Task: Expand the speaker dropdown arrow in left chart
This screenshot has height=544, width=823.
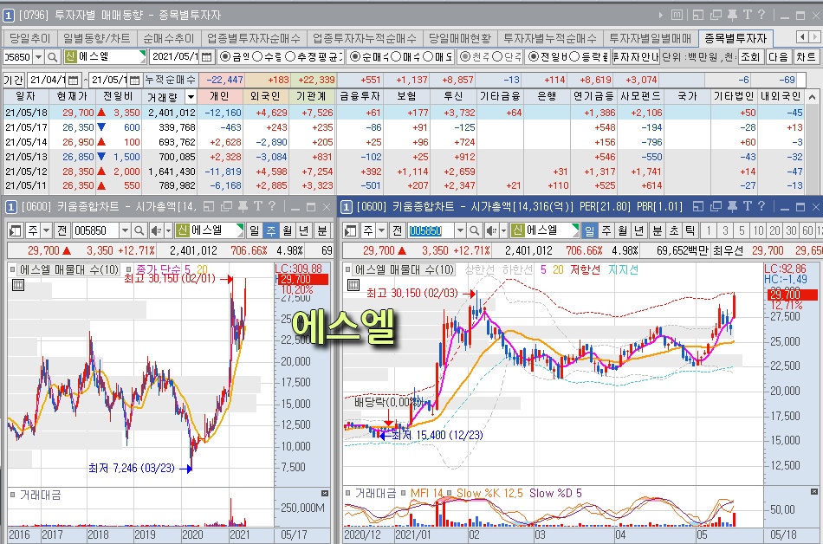Action: pyautogui.click(x=168, y=230)
